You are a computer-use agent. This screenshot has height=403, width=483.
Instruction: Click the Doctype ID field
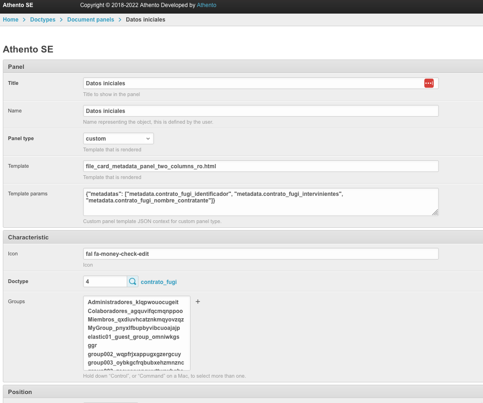[x=105, y=282]
